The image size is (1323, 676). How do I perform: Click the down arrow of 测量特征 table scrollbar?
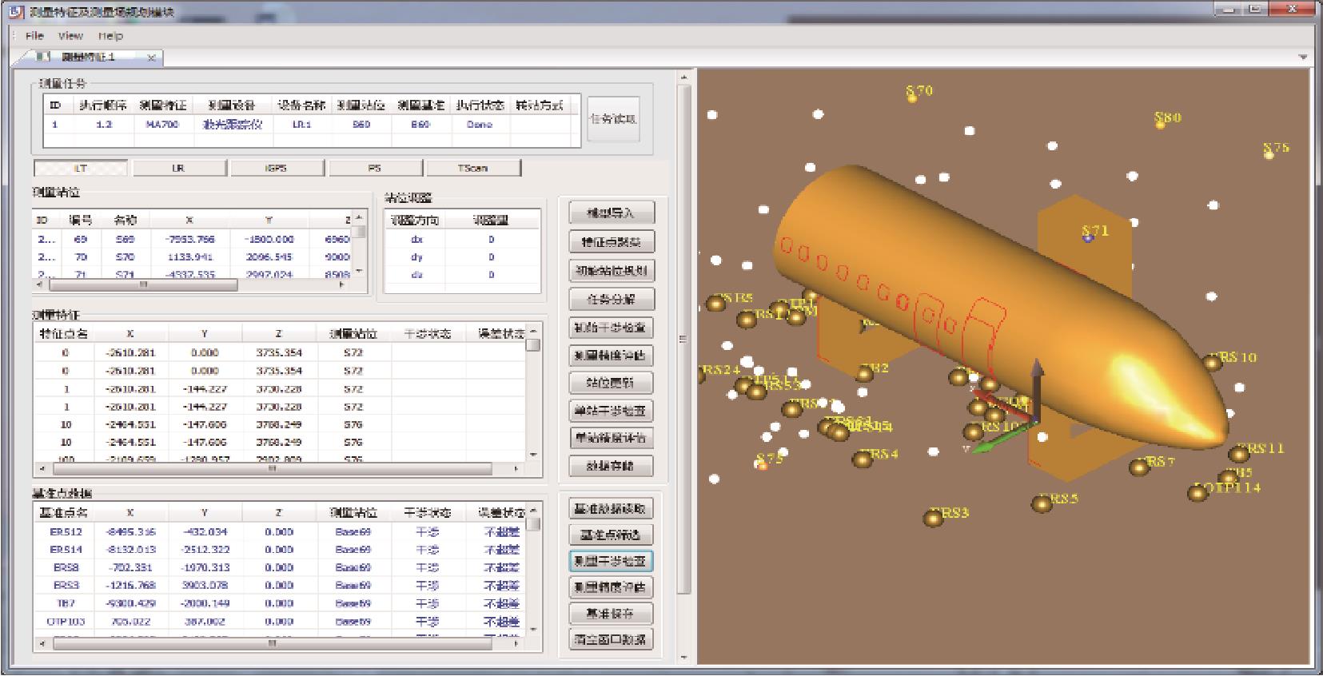(533, 455)
